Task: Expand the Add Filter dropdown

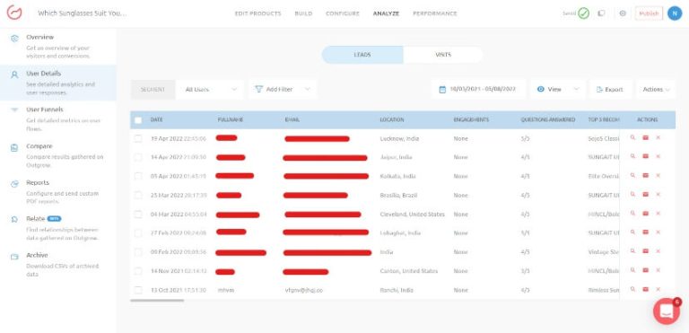Action: (x=283, y=89)
